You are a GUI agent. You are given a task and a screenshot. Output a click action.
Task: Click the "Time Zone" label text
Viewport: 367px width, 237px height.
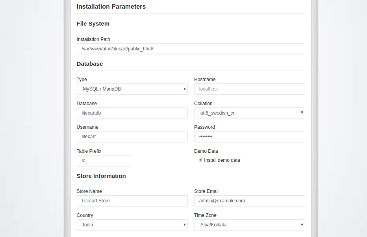tap(205, 215)
